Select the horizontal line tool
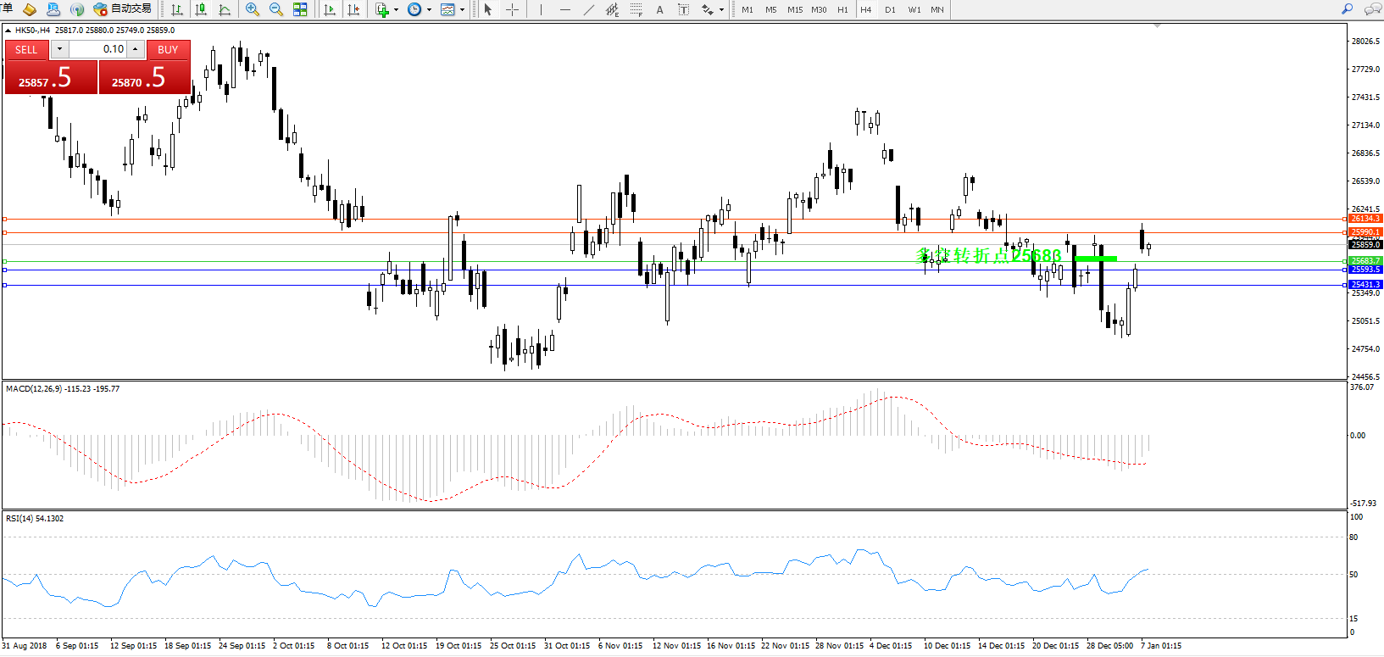The width and height of the screenshot is (1384, 657). pyautogui.click(x=564, y=9)
